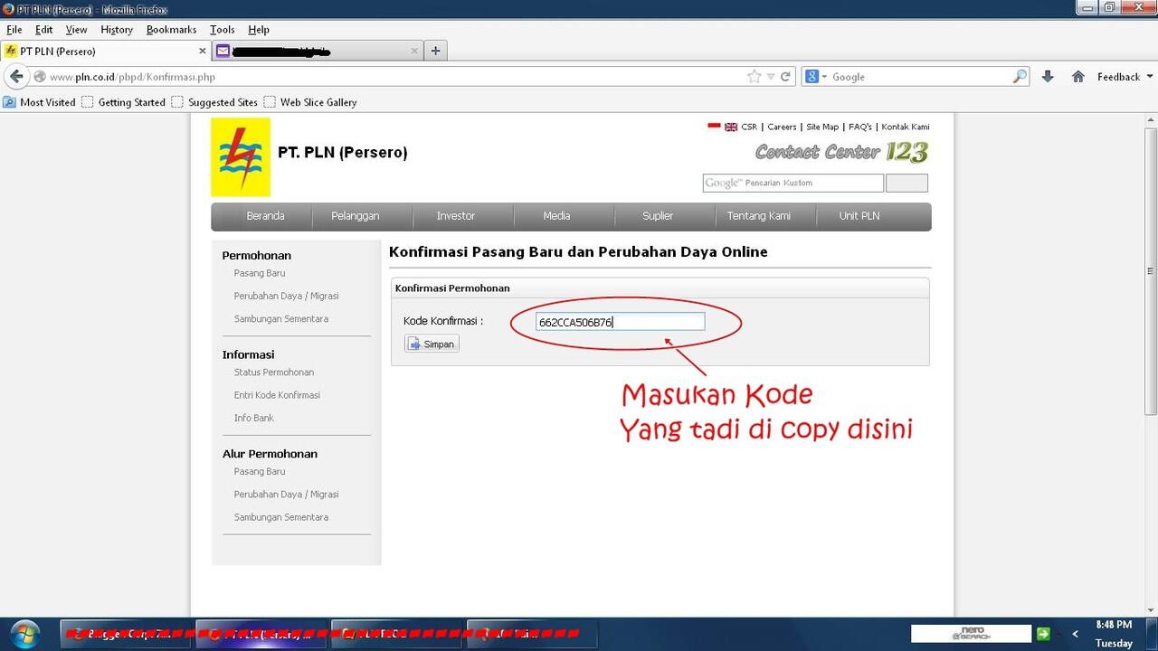Expand the URL bar history dropdown arrow
The width and height of the screenshot is (1158, 651).
point(771,77)
